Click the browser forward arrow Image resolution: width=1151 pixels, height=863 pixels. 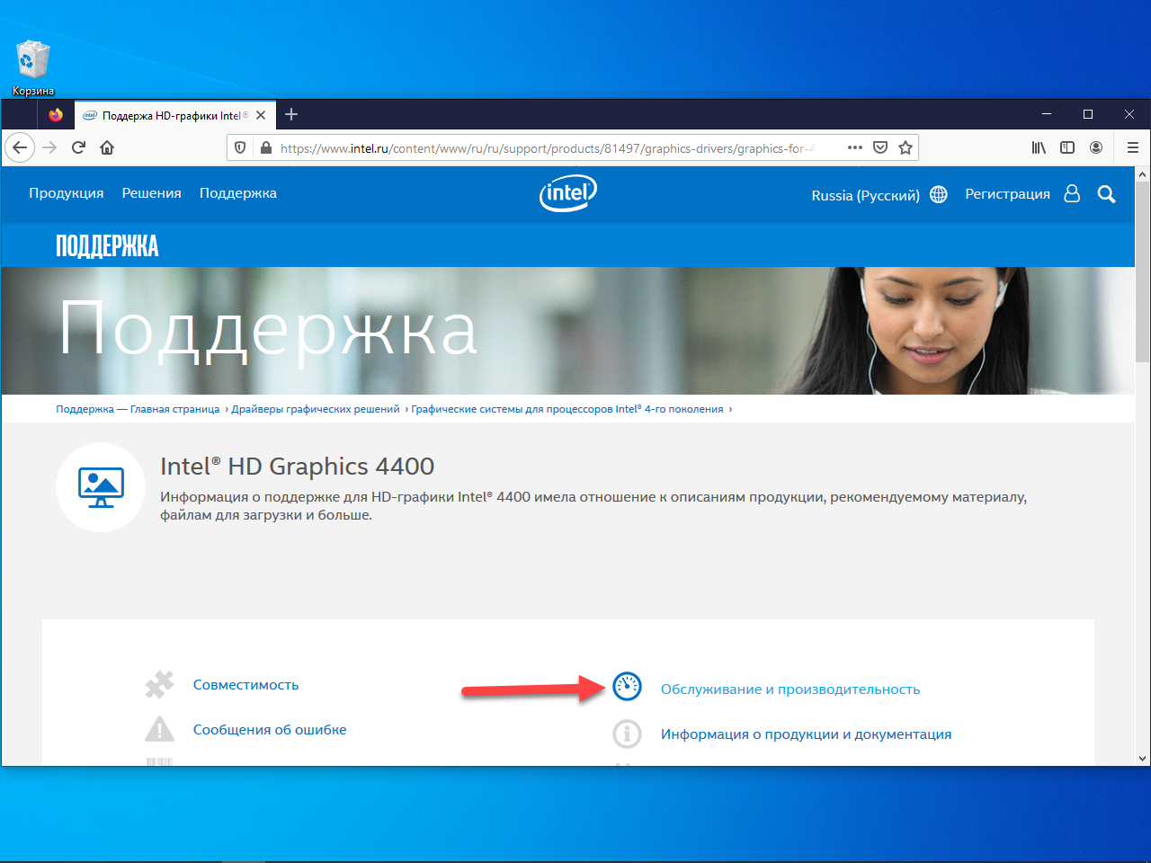(49, 147)
